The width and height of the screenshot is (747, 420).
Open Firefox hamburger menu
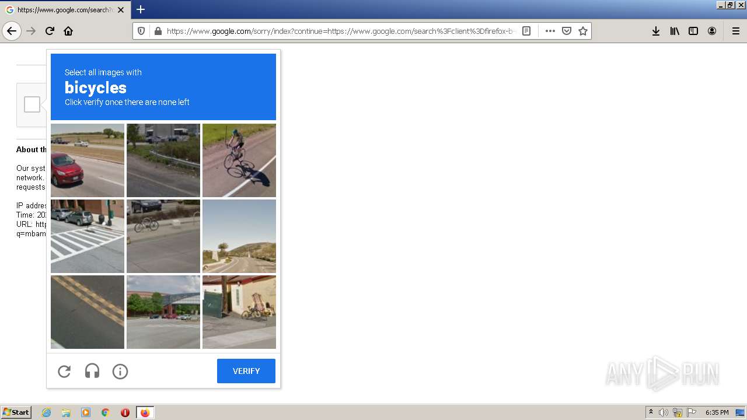tap(736, 31)
